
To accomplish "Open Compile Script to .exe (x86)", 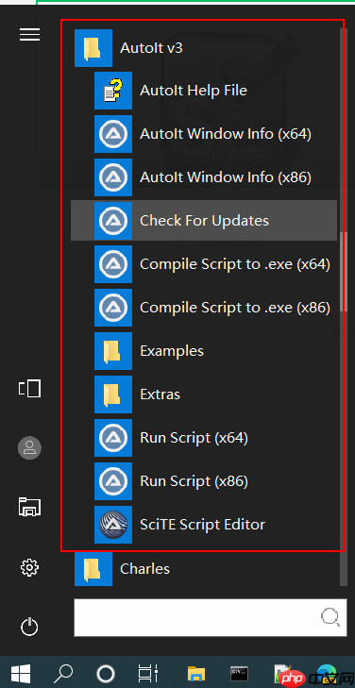I will click(204, 308).
